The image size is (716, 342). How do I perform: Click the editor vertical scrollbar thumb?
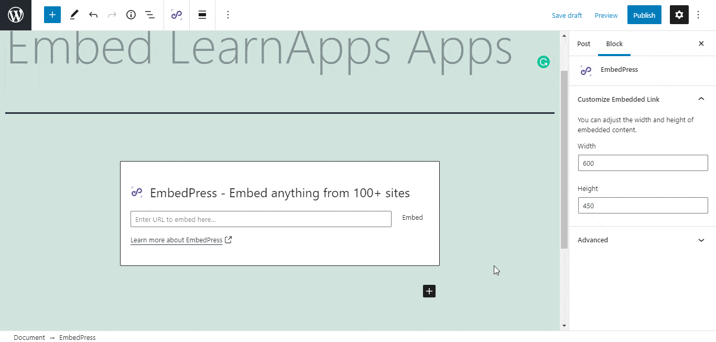click(x=565, y=159)
